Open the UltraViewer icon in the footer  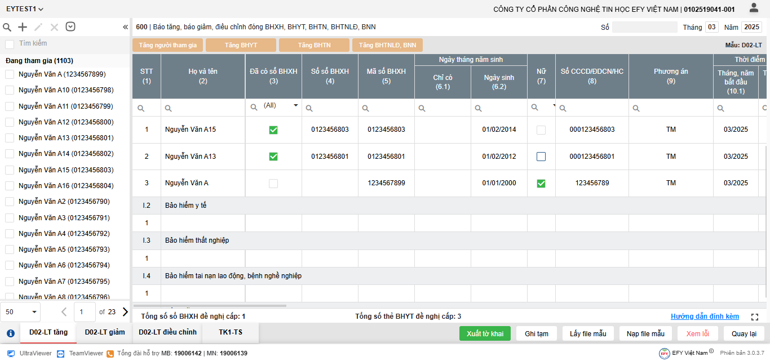click(11, 353)
